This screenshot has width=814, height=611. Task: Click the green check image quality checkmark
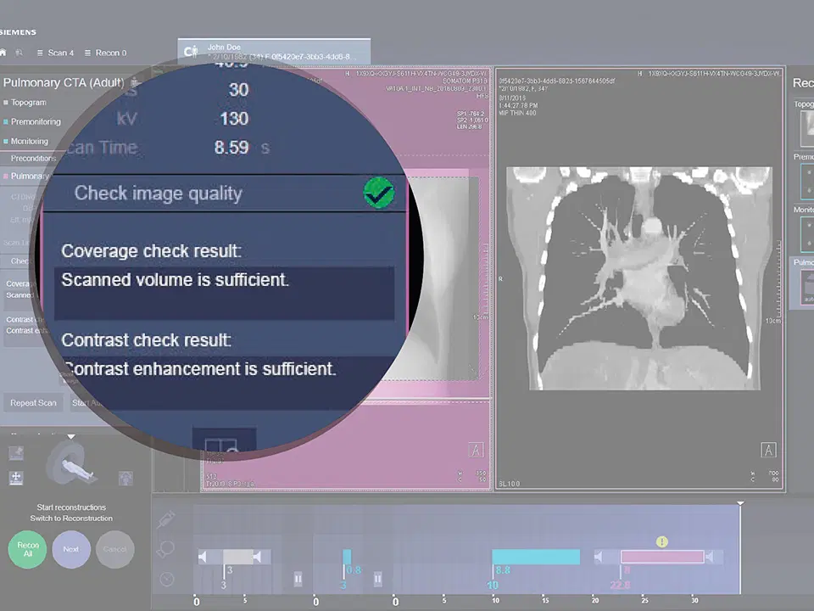click(x=378, y=193)
